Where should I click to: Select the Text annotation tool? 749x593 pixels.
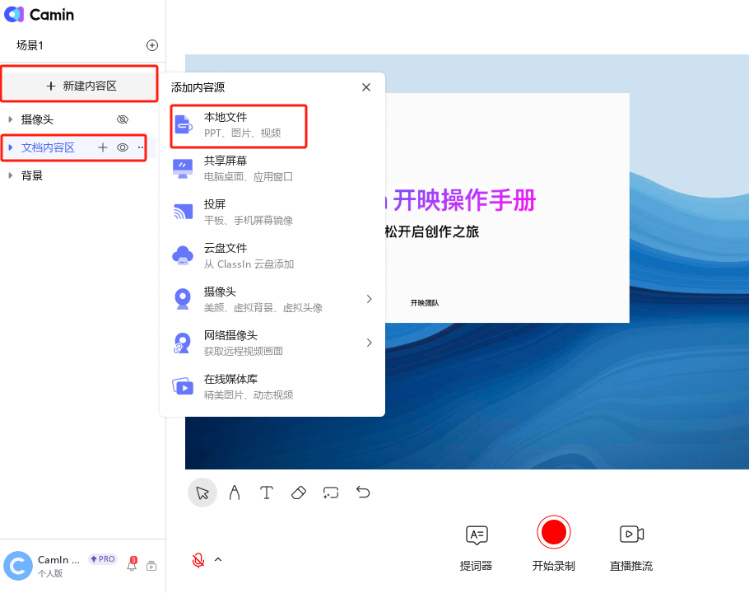267,492
